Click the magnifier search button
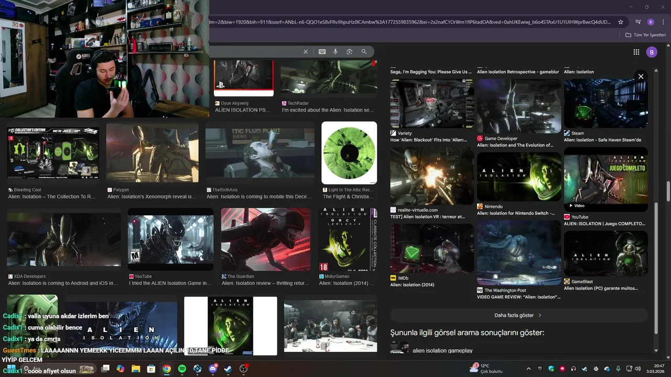 (364, 52)
